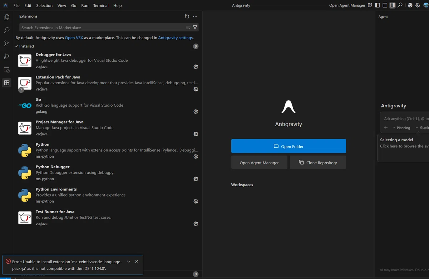
Task: Open the Planning mode dropdown
Action: (x=401, y=128)
